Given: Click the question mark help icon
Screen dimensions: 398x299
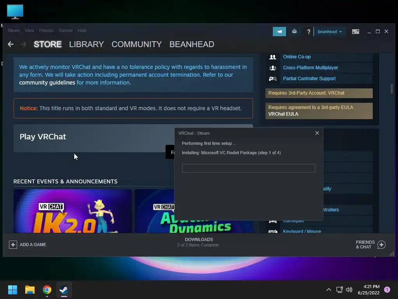Looking at the screenshot, I should point(308,32).
